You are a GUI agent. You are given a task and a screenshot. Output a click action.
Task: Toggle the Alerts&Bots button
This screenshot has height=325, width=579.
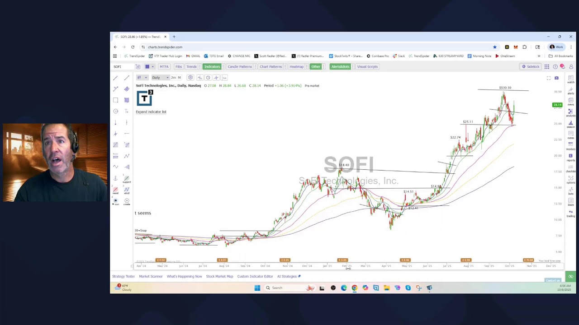pyautogui.click(x=340, y=67)
